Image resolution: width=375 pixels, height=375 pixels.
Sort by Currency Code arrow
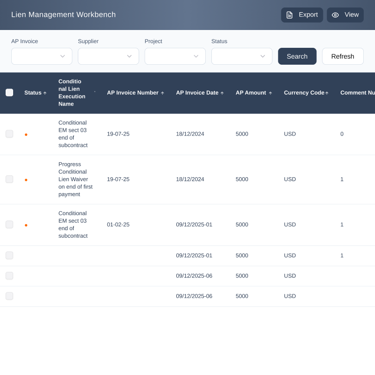(x=327, y=93)
